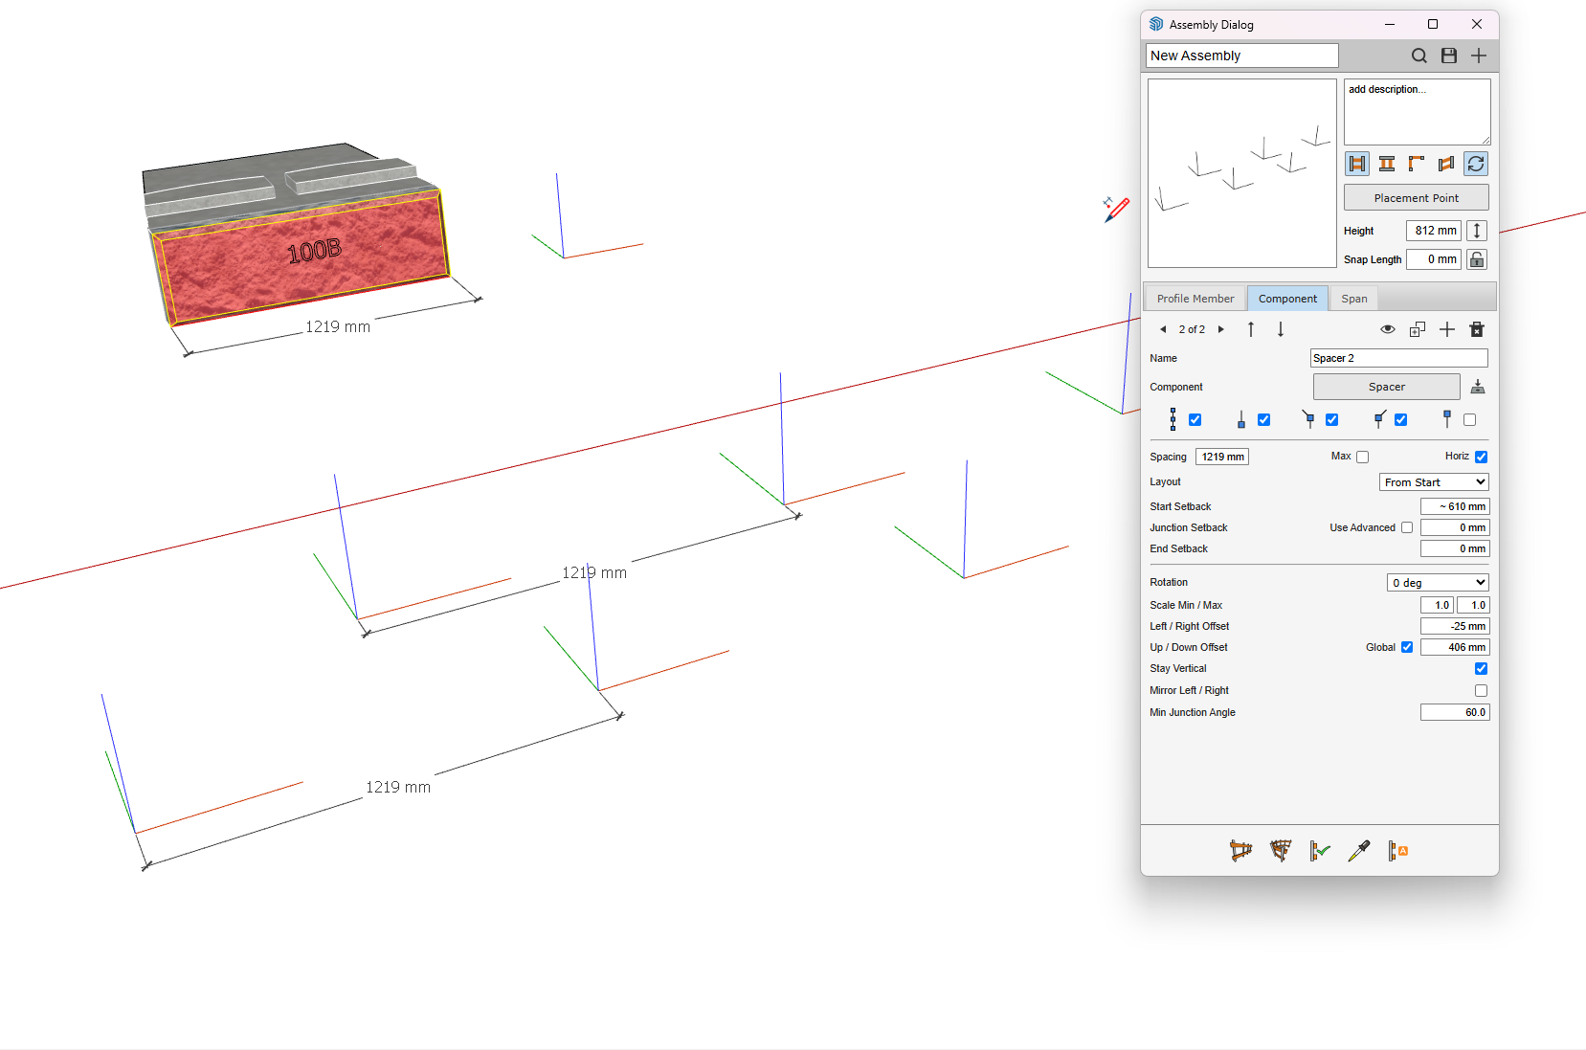The height and width of the screenshot is (1050, 1586).
Task: Check the Use Advanced junction setback box
Action: point(1407,527)
